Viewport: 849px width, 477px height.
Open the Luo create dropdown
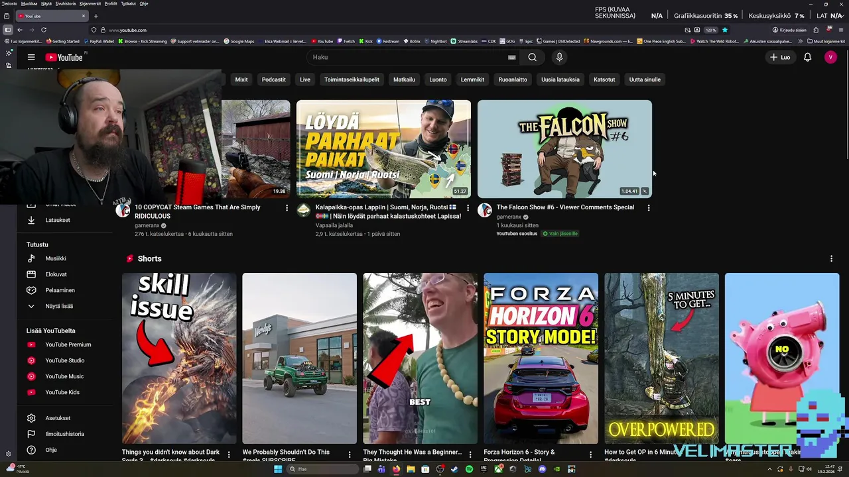(x=780, y=58)
